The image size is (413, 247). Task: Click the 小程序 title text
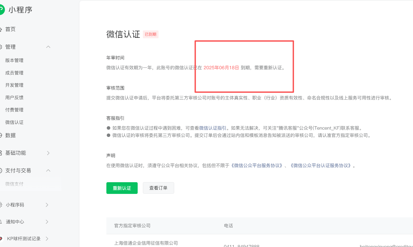click(20, 10)
